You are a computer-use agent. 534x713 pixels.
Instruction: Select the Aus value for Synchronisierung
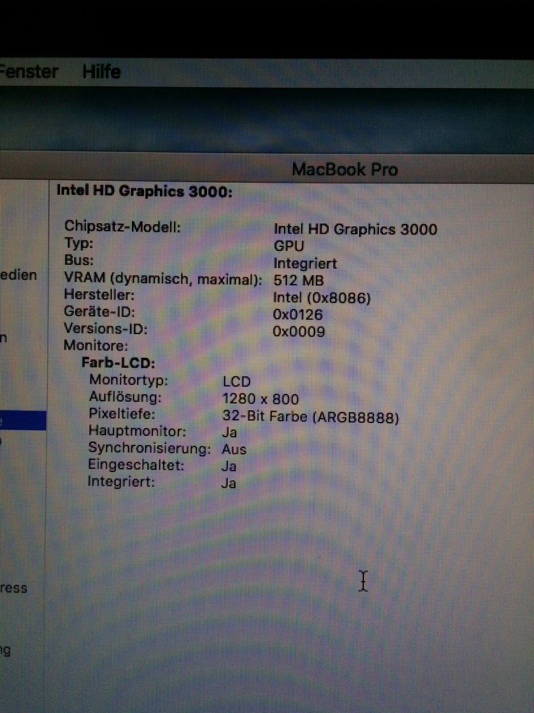[234, 450]
